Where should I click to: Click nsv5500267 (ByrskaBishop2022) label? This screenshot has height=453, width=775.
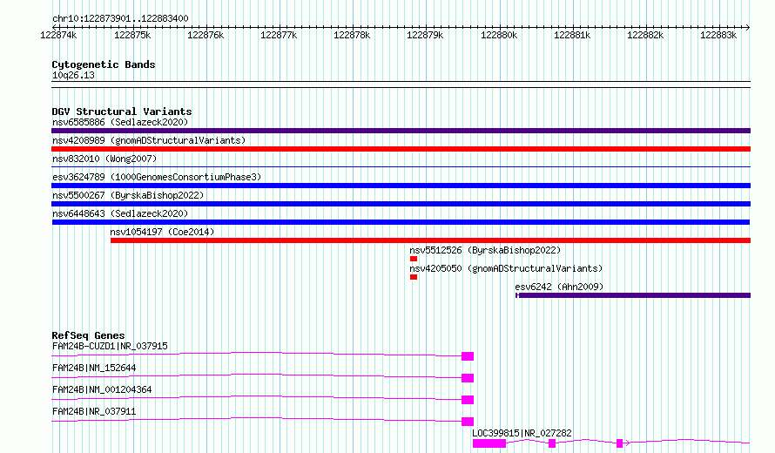pyautogui.click(x=128, y=195)
